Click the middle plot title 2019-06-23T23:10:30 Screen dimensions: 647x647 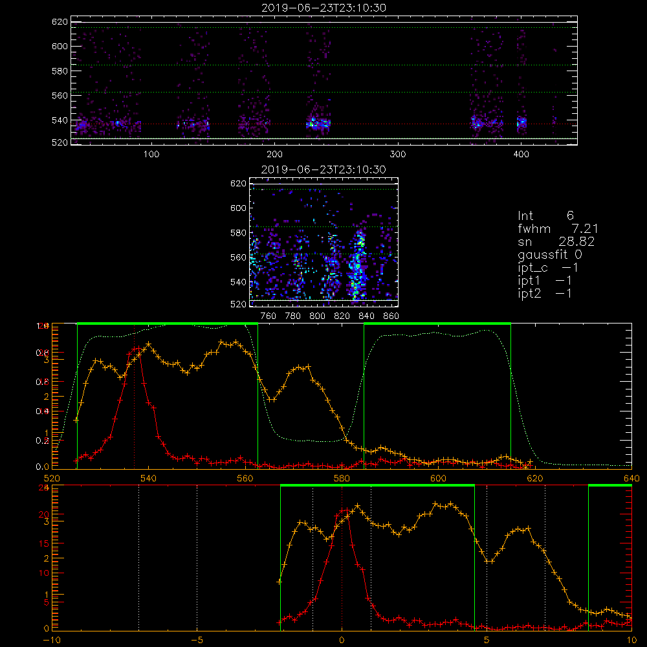tap(323, 170)
